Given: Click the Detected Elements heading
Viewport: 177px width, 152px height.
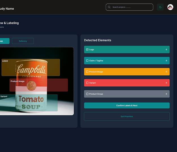Looking at the screenshot, I should (97, 40).
